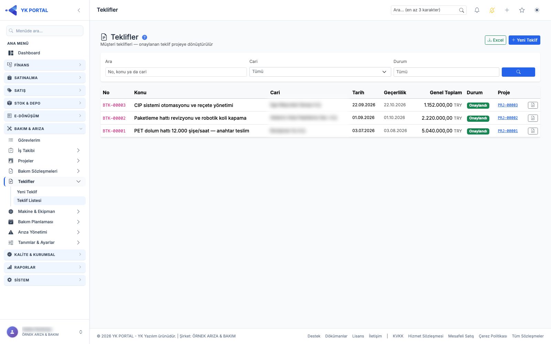The height and width of the screenshot is (344, 551).
Task: Focus the sidebar menu search field
Action: [x=45, y=31]
